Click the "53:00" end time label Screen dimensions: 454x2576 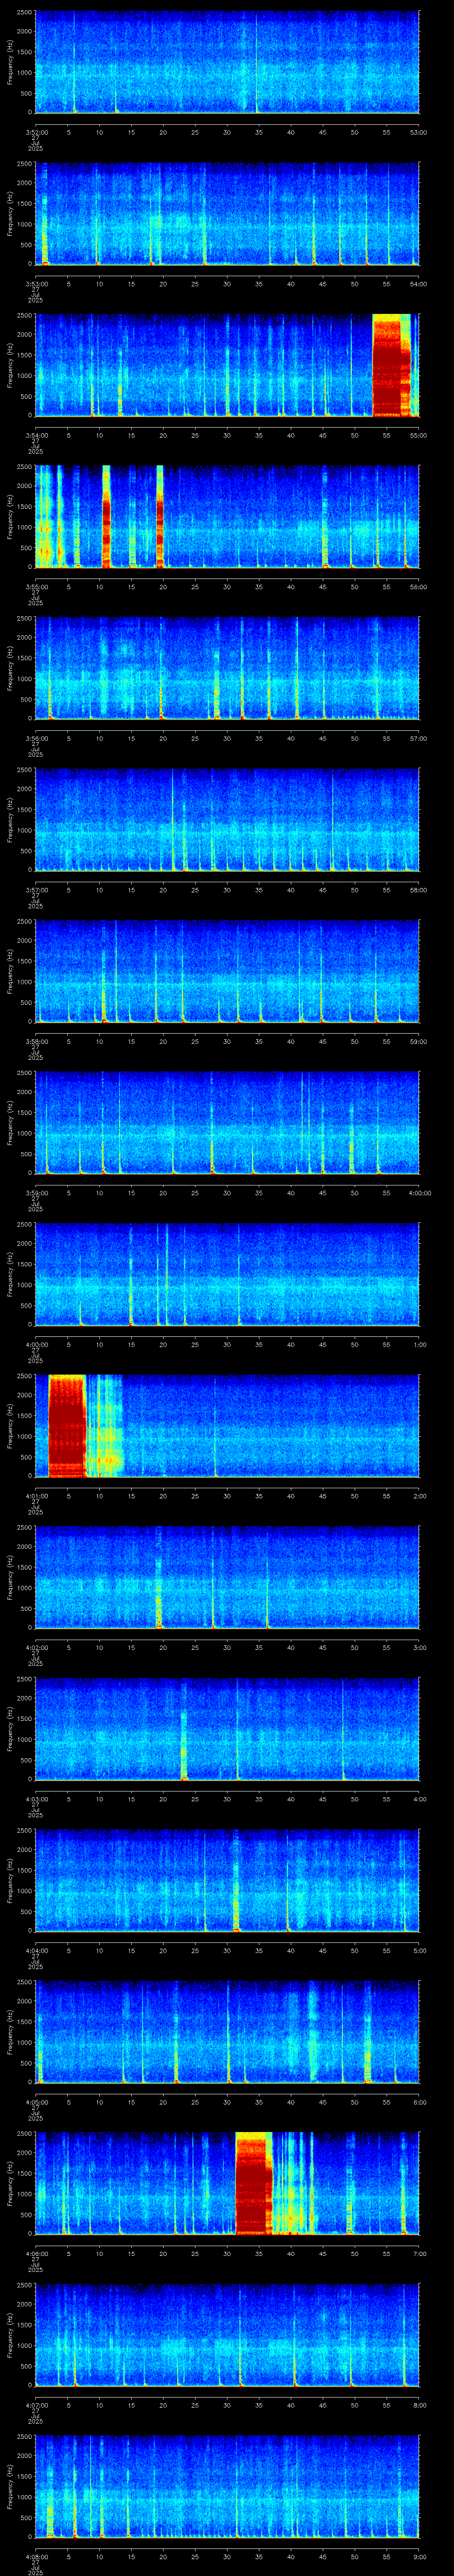(x=418, y=132)
